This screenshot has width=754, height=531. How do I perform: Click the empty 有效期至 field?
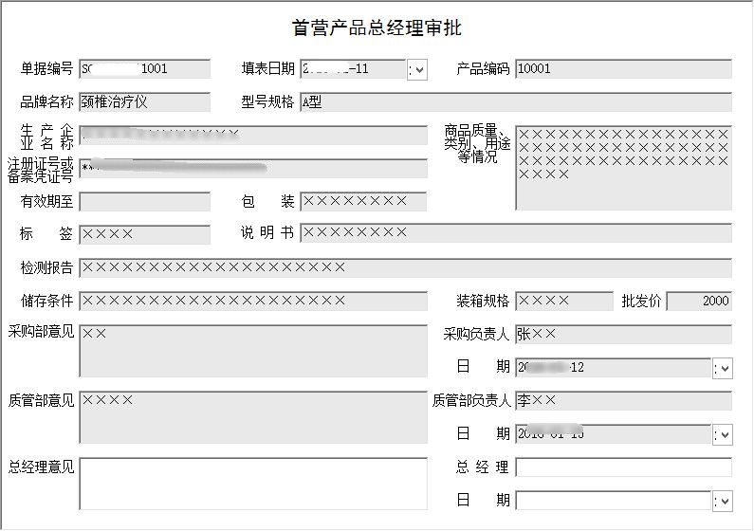[x=145, y=201]
